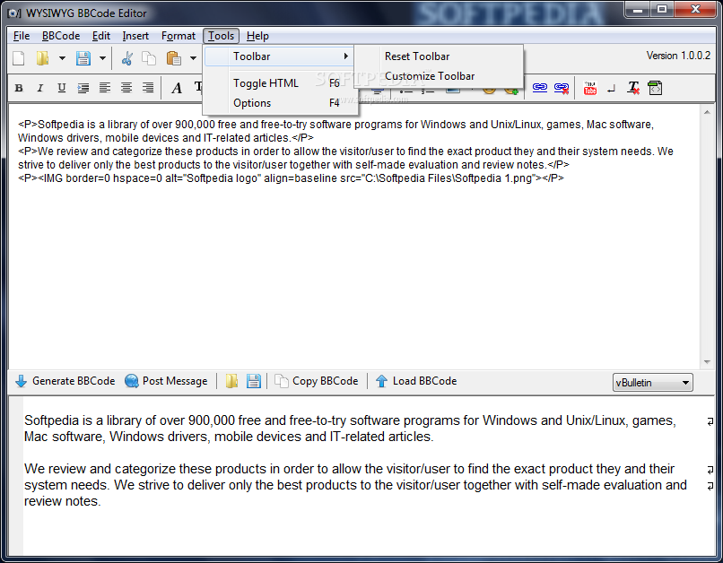The height and width of the screenshot is (563, 723).
Task: Open the Format menu
Action: tap(179, 36)
